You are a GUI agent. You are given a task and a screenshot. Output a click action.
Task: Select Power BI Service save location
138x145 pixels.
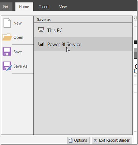(x=83, y=44)
